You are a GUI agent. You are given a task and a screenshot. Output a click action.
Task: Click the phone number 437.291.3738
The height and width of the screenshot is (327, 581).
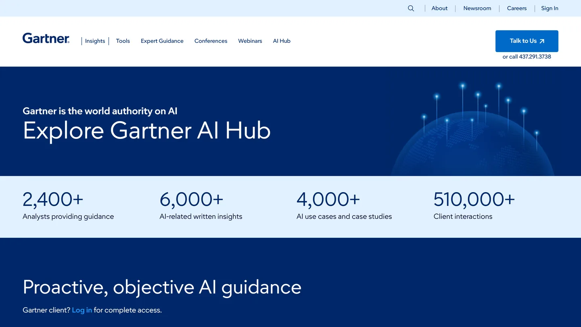click(535, 57)
